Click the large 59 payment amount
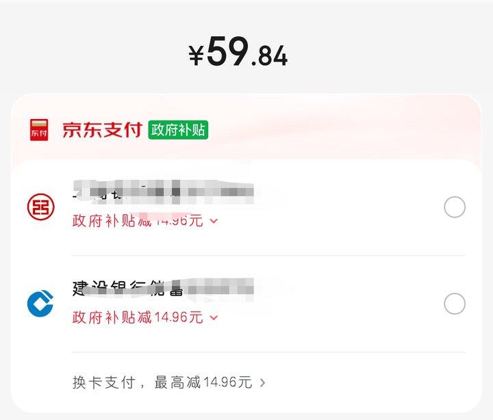Viewport: 493px width, 420px height. click(227, 52)
